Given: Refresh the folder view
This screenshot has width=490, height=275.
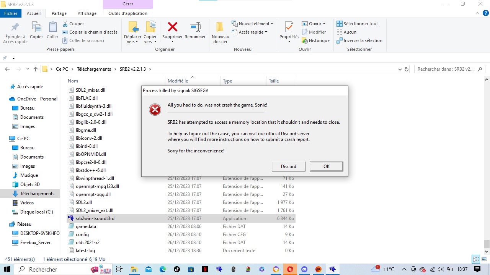Looking at the screenshot, I should click(407, 69).
